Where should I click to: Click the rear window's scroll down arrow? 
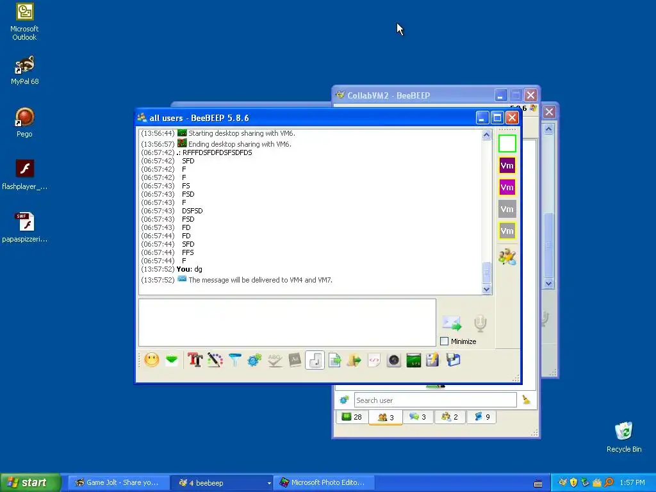pyautogui.click(x=548, y=283)
